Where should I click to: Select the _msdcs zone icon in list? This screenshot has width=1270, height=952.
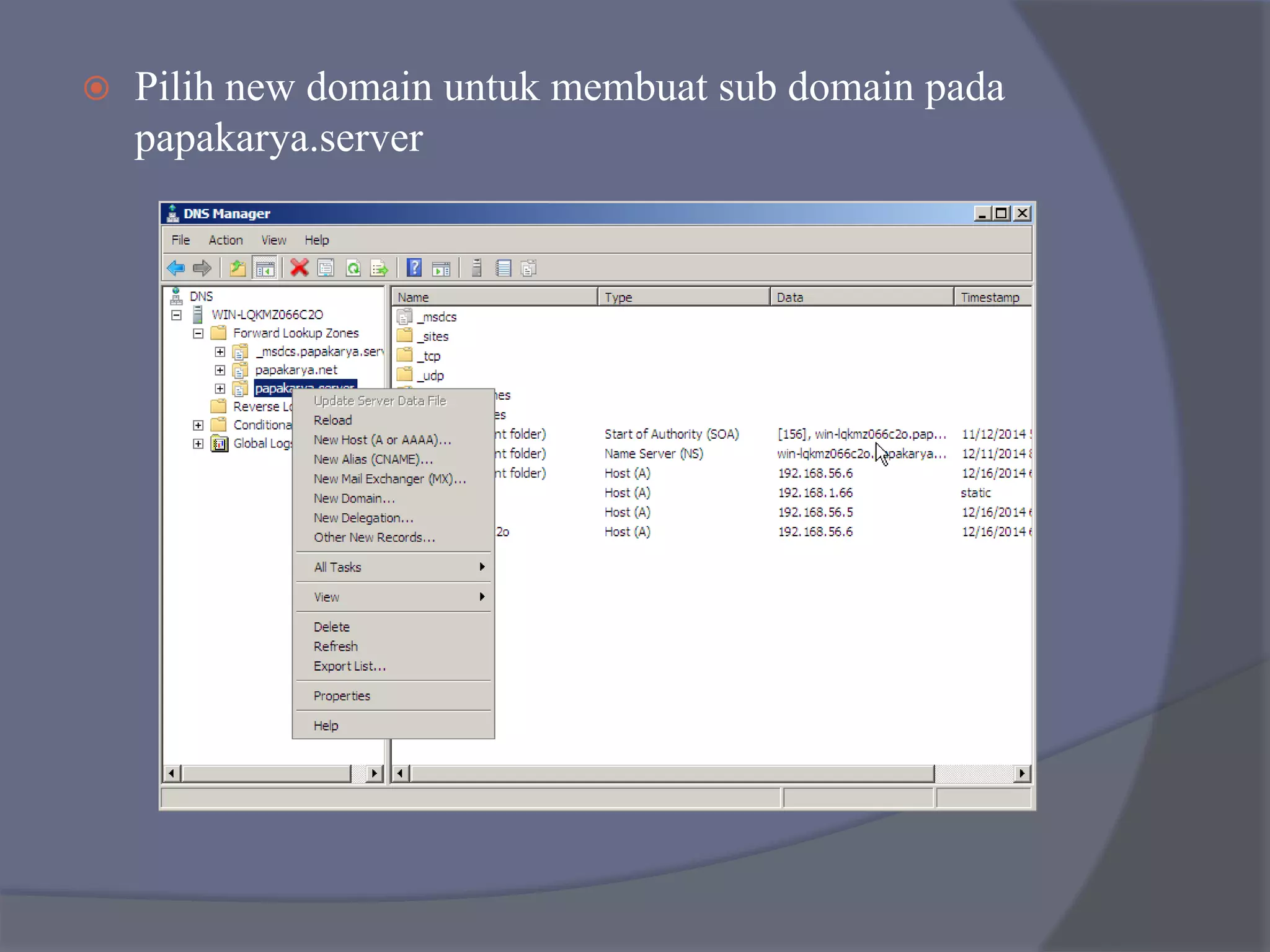point(405,316)
